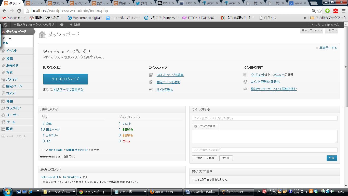Click the quick post title input field
The height and width of the screenshot is (196, 348).
coord(264,118)
